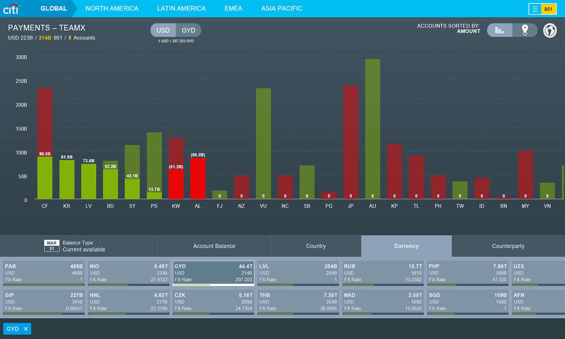Click the KR bar labeled 81.5B

point(67,180)
